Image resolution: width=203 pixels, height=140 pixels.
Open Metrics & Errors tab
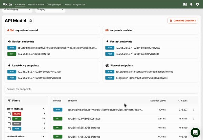click(36, 4)
